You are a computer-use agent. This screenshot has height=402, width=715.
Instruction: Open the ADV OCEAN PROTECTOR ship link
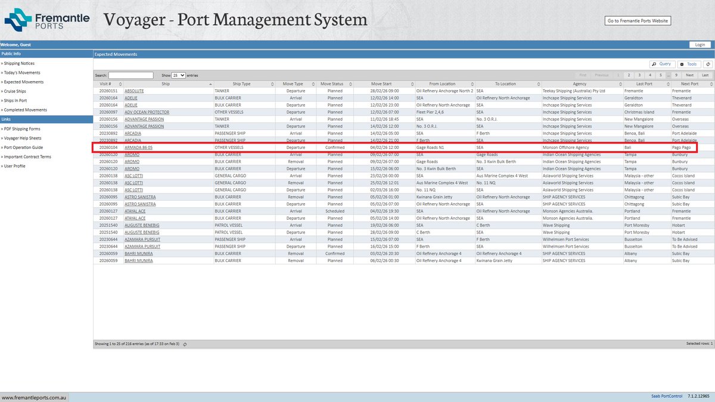(147, 112)
